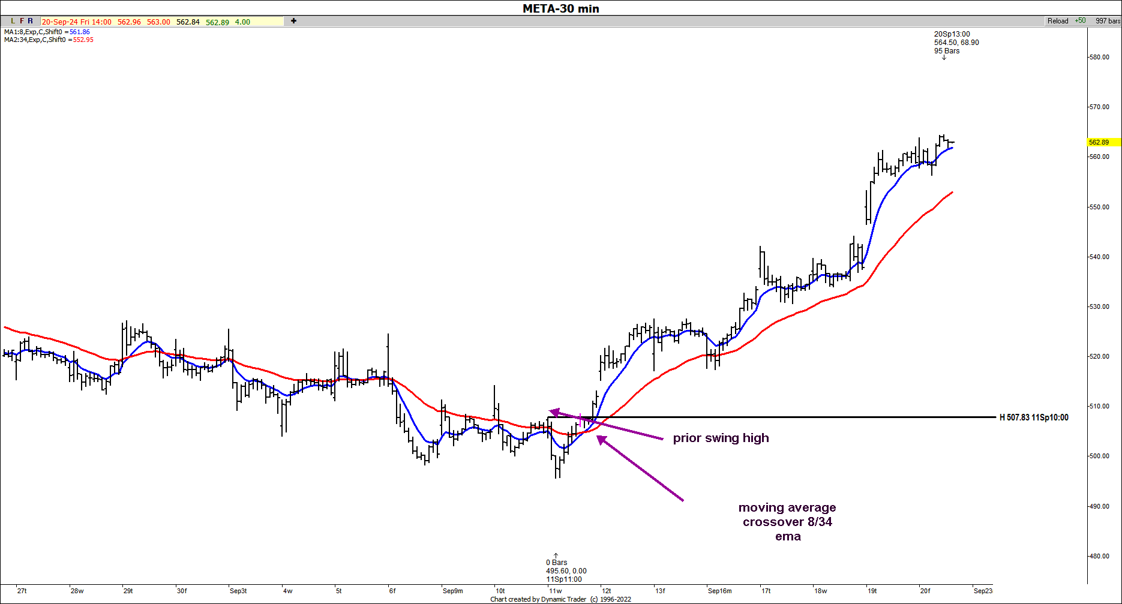This screenshot has width=1122, height=604.
Task: Click the Sep16m date axis label
Action: pyautogui.click(x=719, y=591)
